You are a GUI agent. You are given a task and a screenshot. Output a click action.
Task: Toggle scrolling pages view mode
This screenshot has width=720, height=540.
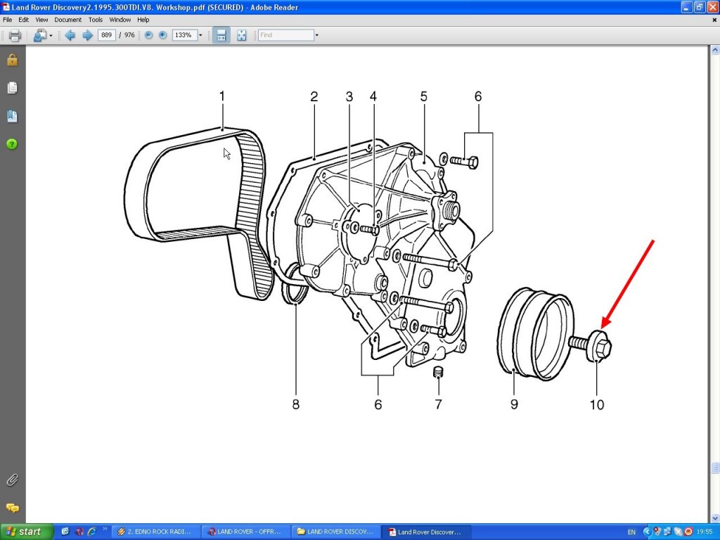(x=221, y=35)
